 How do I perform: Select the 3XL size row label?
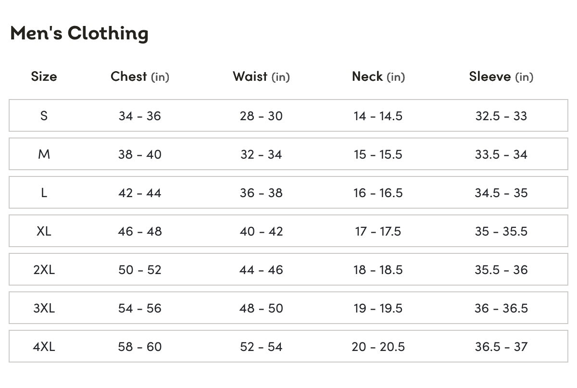point(44,308)
